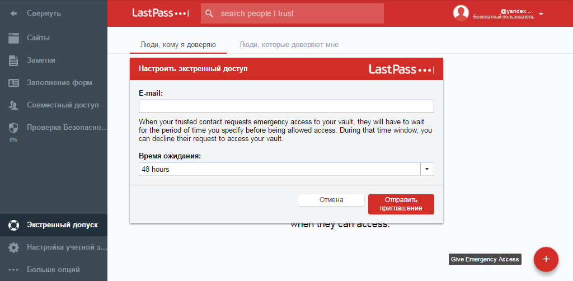
Task: Open Сайты in the sidebar
Action: [x=54, y=38]
